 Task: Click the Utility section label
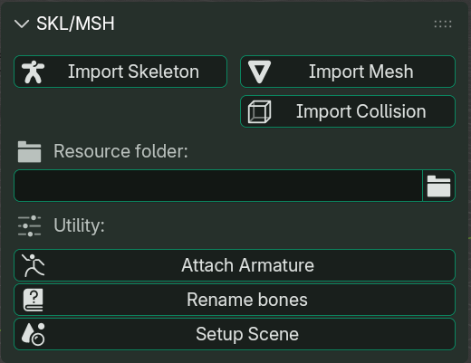79,225
